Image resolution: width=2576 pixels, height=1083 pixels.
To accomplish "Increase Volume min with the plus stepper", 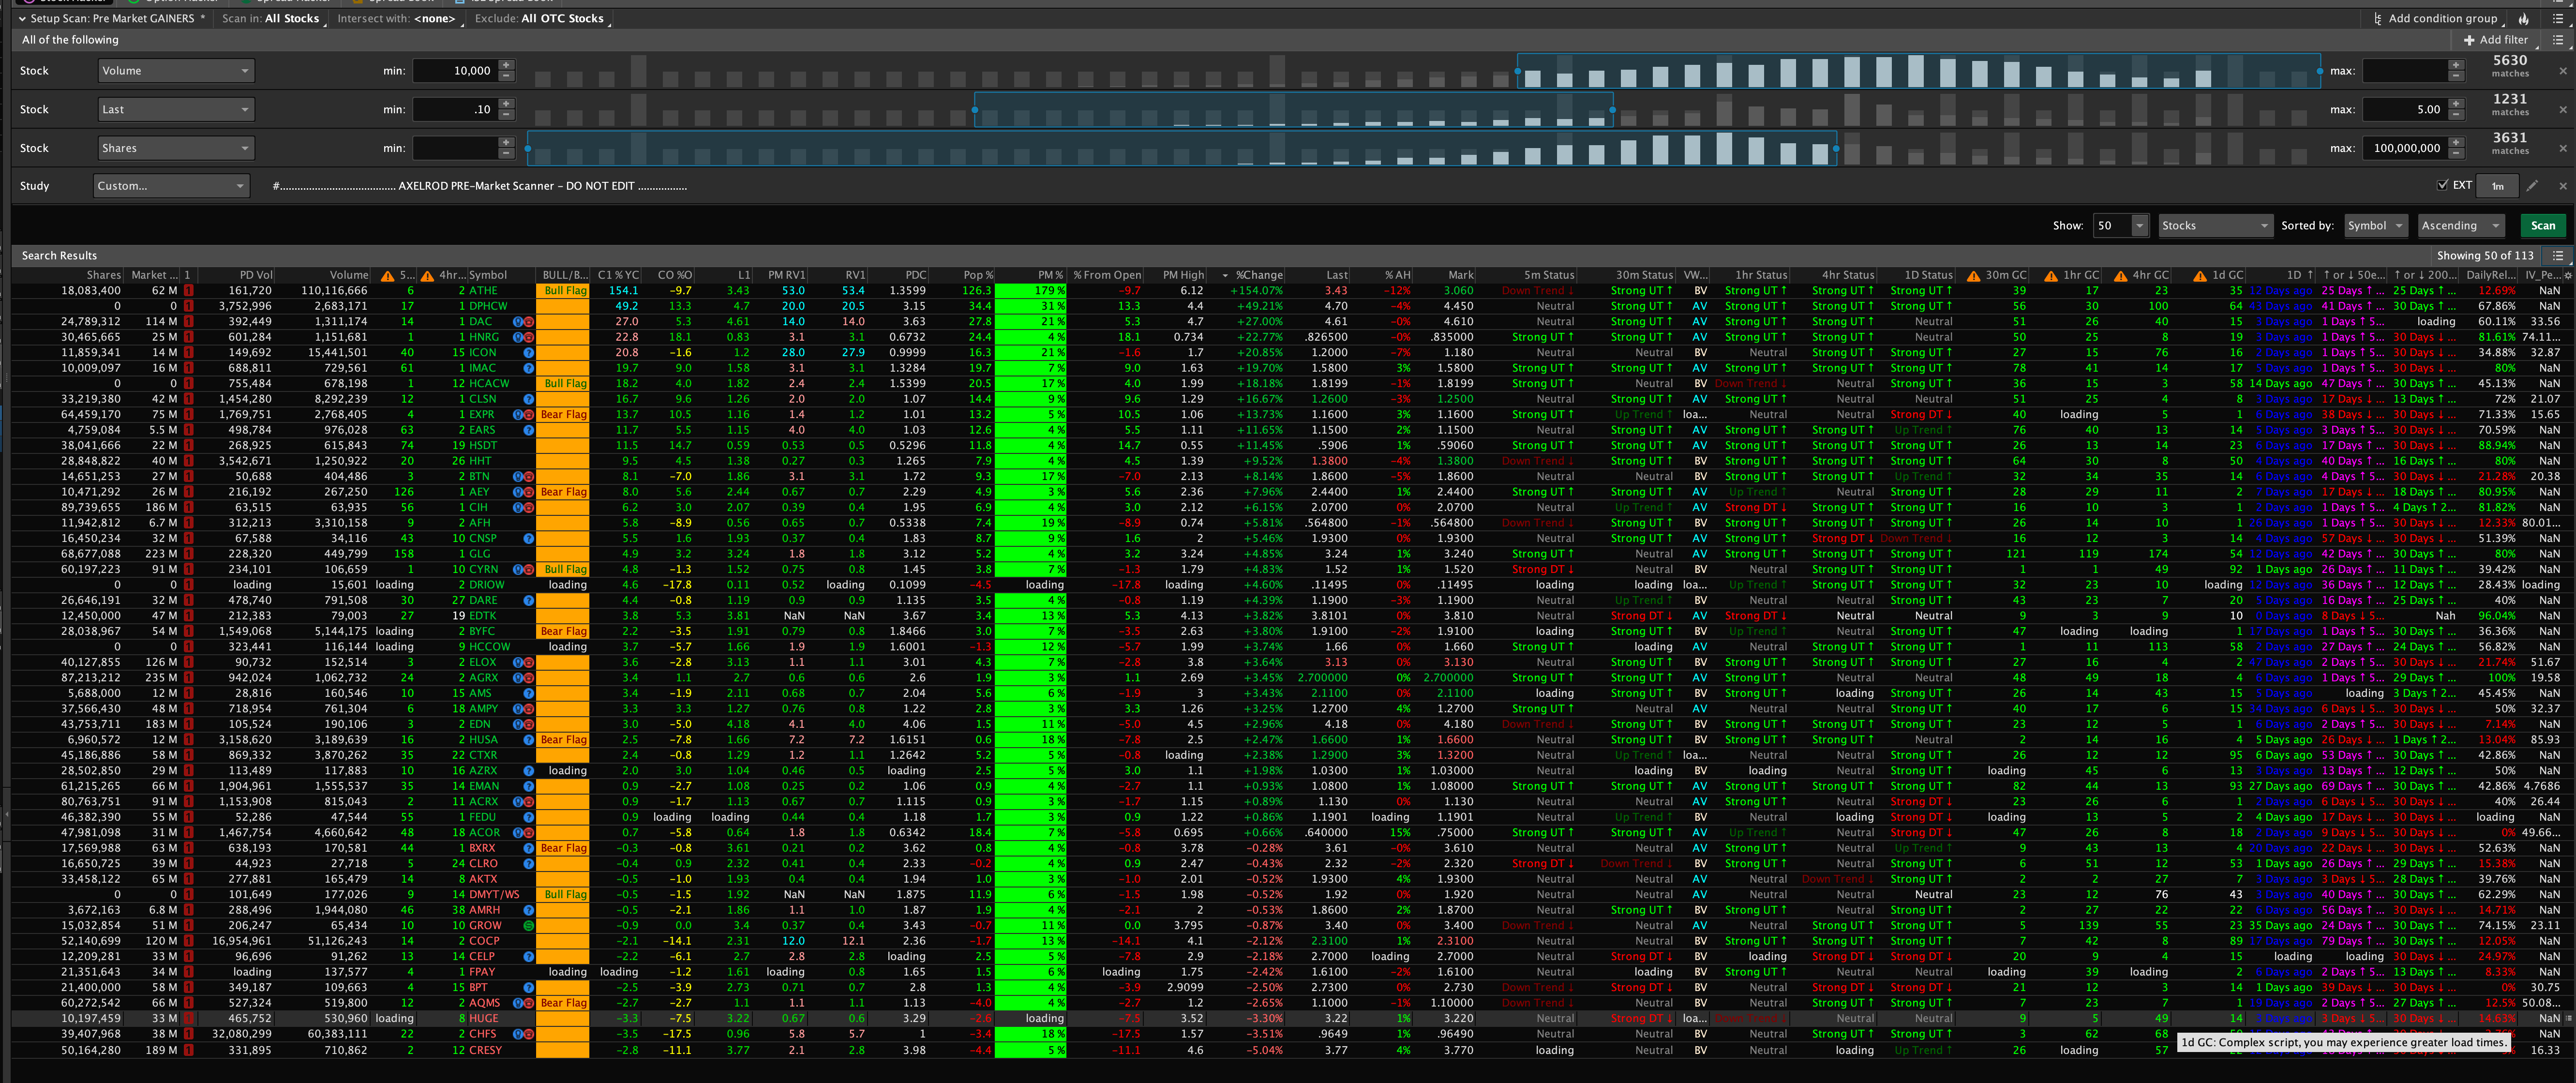I will (506, 65).
